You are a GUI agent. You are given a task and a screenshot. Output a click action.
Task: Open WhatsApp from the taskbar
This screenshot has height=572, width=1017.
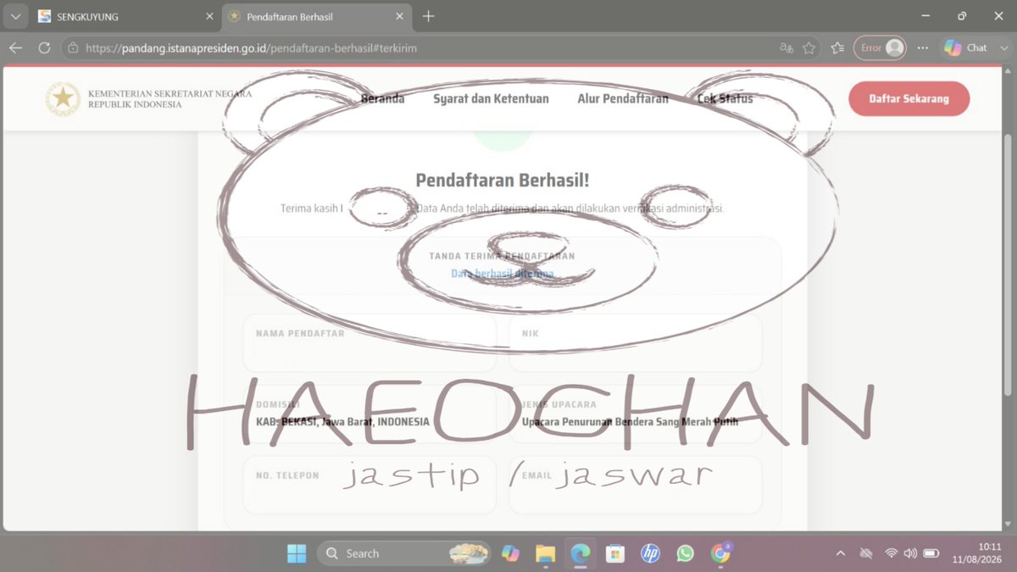(x=686, y=553)
